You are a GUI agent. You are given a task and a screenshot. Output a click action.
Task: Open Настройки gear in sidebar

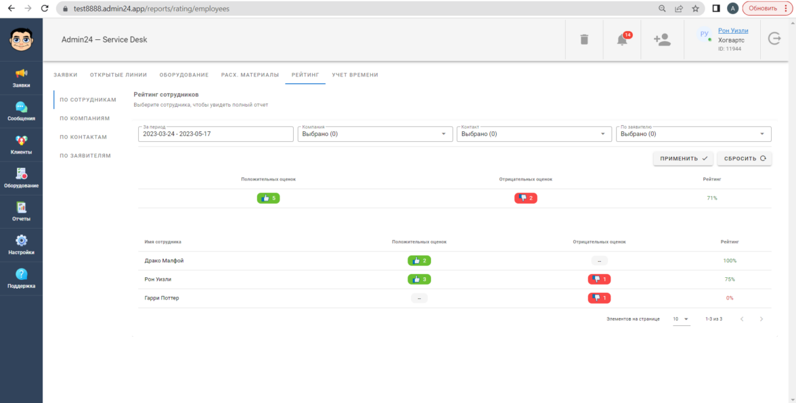tap(21, 244)
